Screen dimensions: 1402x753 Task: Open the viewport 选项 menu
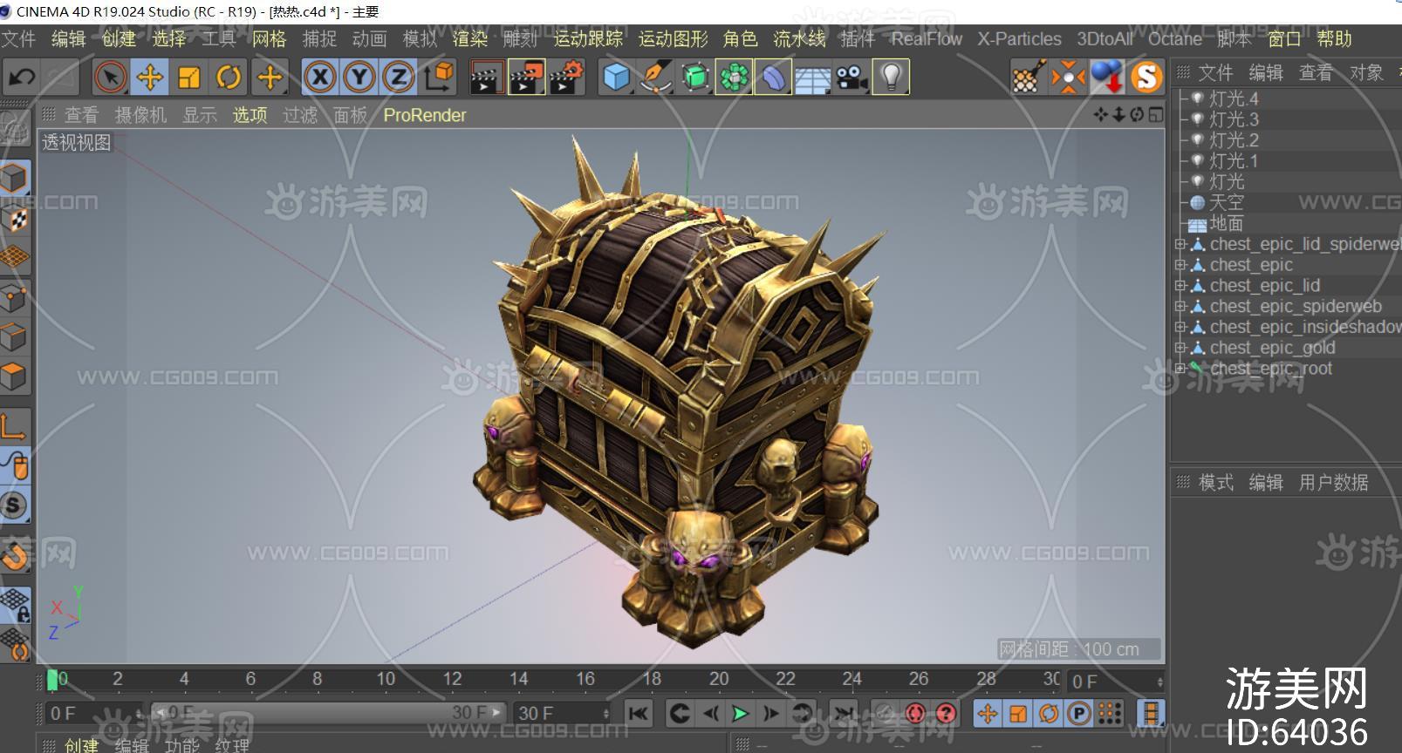point(250,115)
